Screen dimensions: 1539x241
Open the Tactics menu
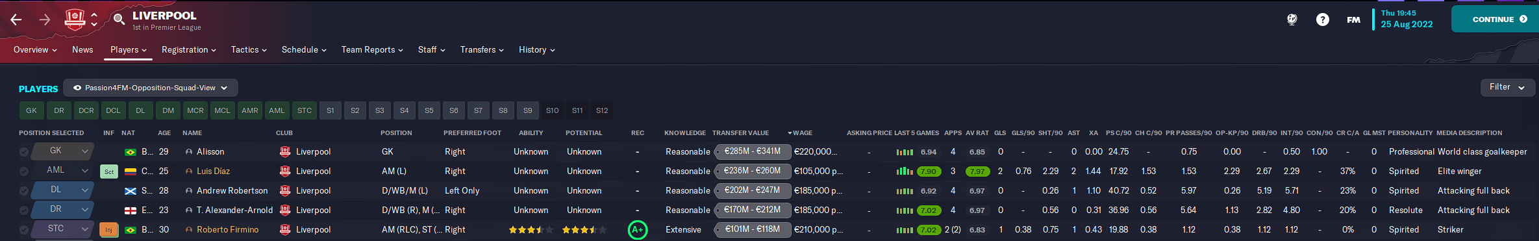[x=249, y=50]
